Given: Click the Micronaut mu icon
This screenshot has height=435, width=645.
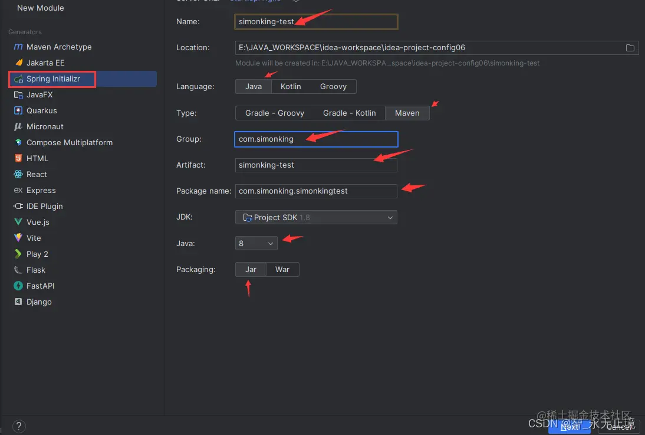Looking at the screenshot, I should click(x=18, y=126).
